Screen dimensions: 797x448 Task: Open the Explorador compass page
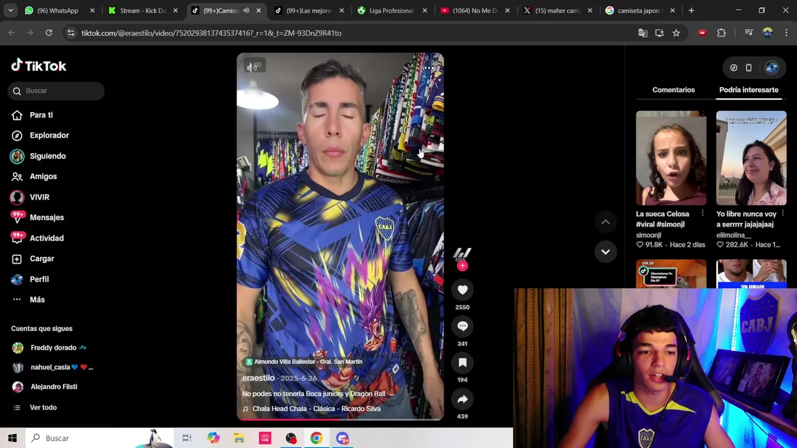(49, 136)
